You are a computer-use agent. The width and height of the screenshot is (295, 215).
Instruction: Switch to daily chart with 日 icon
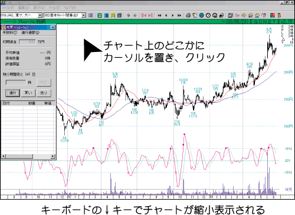coord(100,15)
